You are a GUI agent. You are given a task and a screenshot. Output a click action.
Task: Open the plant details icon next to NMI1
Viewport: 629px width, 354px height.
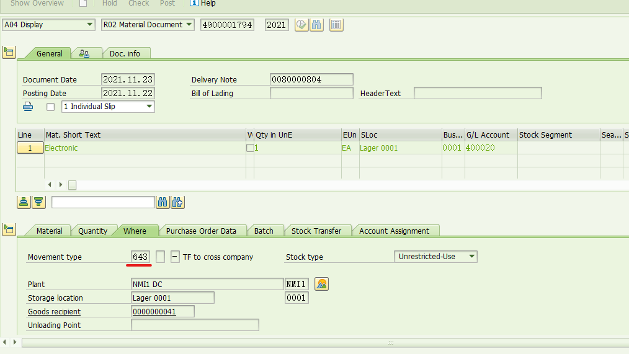point(322,284)
